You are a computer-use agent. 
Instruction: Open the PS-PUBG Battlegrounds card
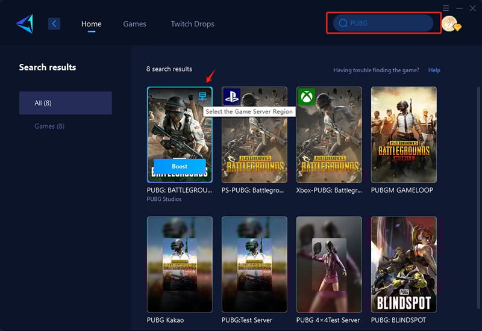[x=254, y=135]
